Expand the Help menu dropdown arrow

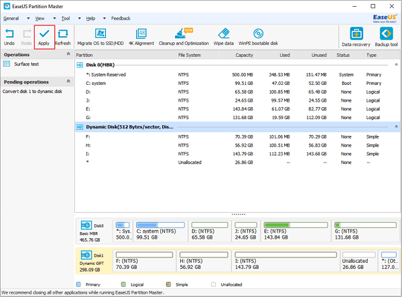(x=105, y=19)
